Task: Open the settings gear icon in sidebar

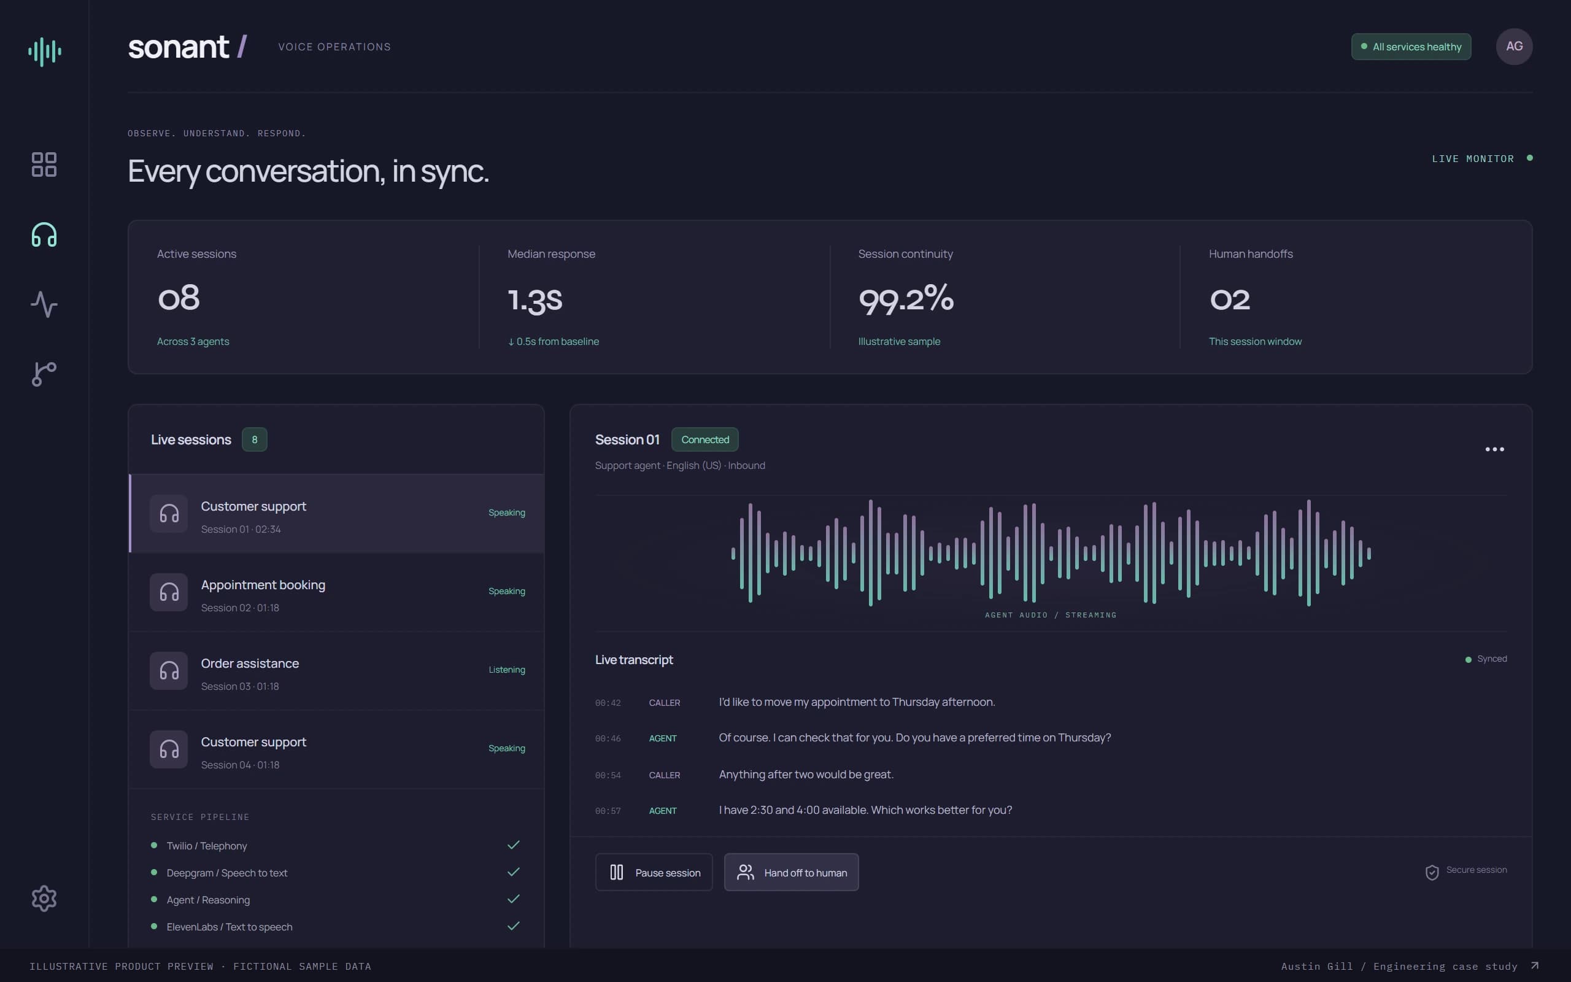Action: coord(44,898)
